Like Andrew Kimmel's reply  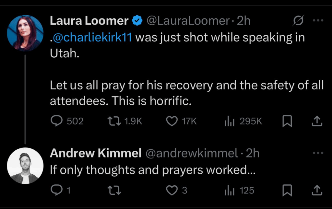[x=172, y=191]
